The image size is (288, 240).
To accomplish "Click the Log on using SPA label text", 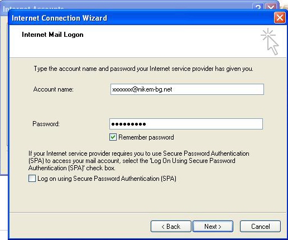I will click(x=107, y=179).
